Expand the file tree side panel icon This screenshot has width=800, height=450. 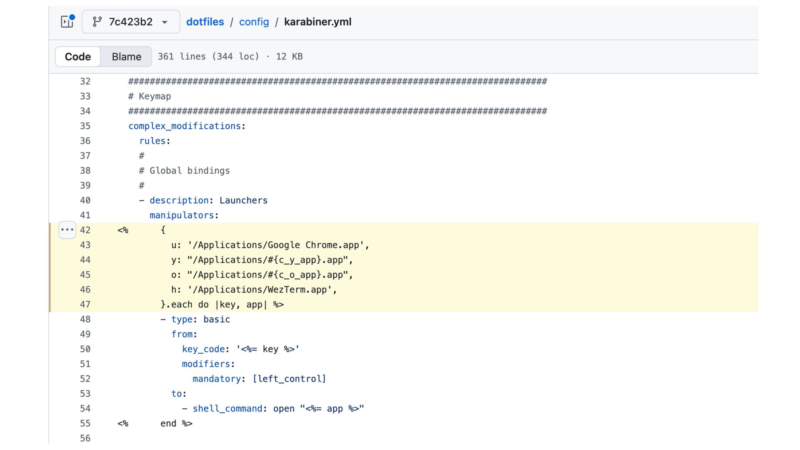67,22
